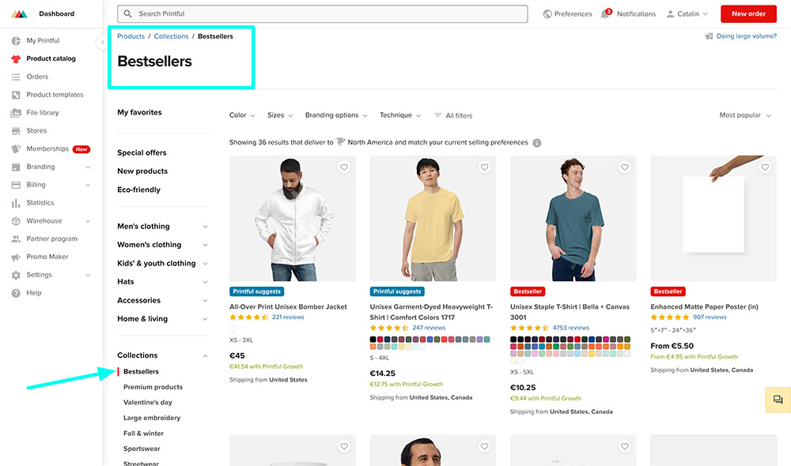Open the Most popular sort dropdown
The height and width of the screenshot is (466, 791).
[x=745, y=115]
